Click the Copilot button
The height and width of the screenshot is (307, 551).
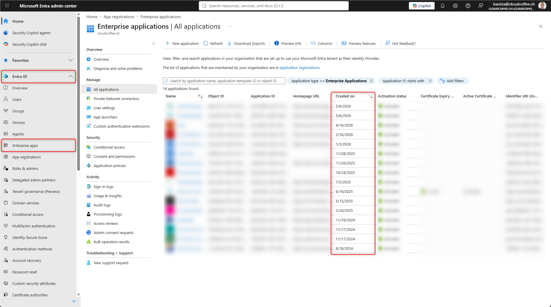[422, 6]
